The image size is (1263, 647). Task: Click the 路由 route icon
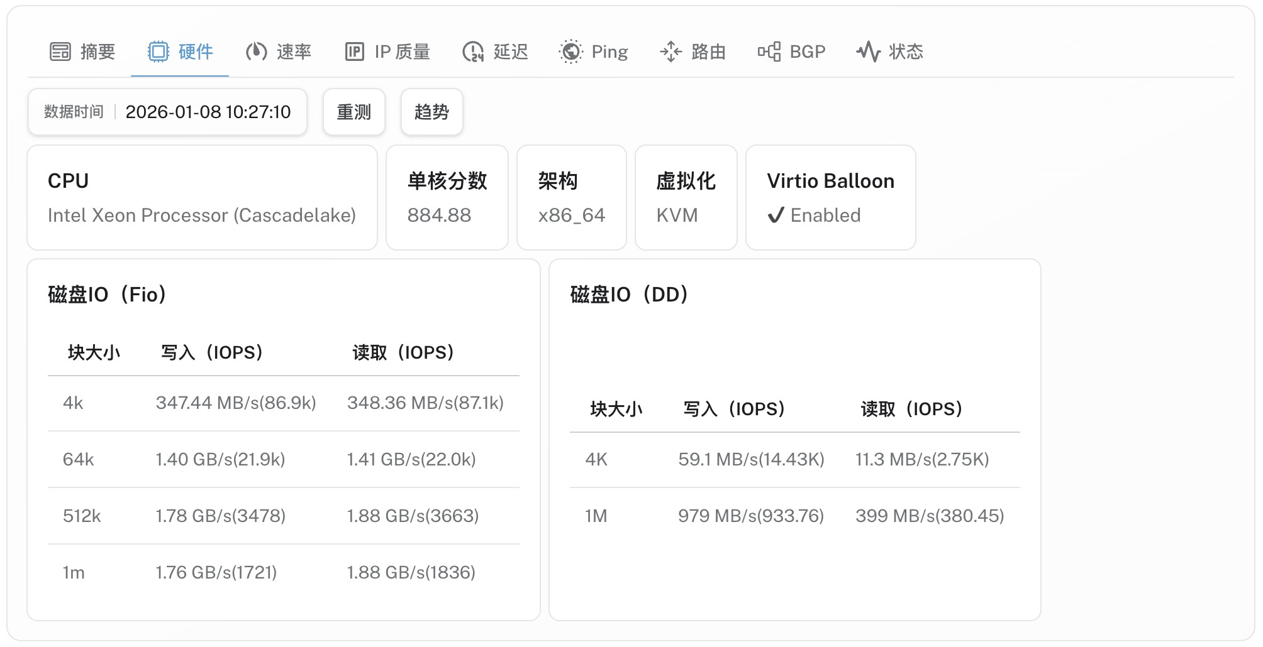[x=670, y=52]
